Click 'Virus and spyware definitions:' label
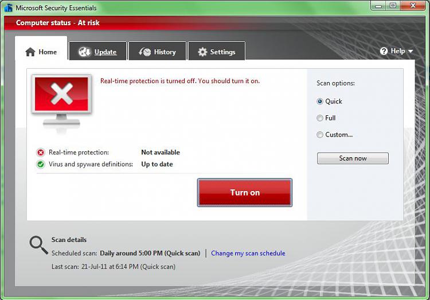 [x=91, y=164]
